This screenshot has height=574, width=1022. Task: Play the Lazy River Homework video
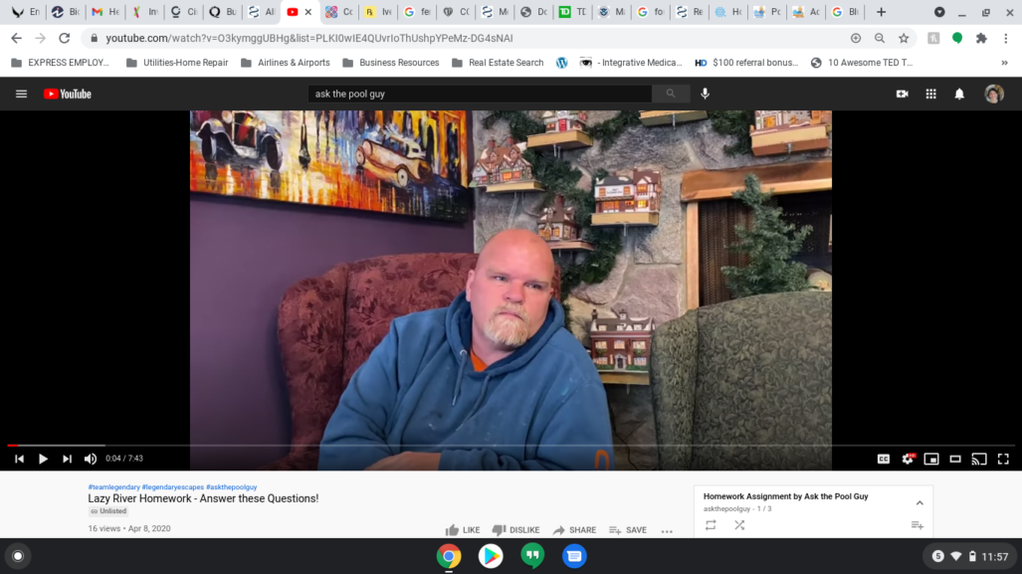(43, 459)
